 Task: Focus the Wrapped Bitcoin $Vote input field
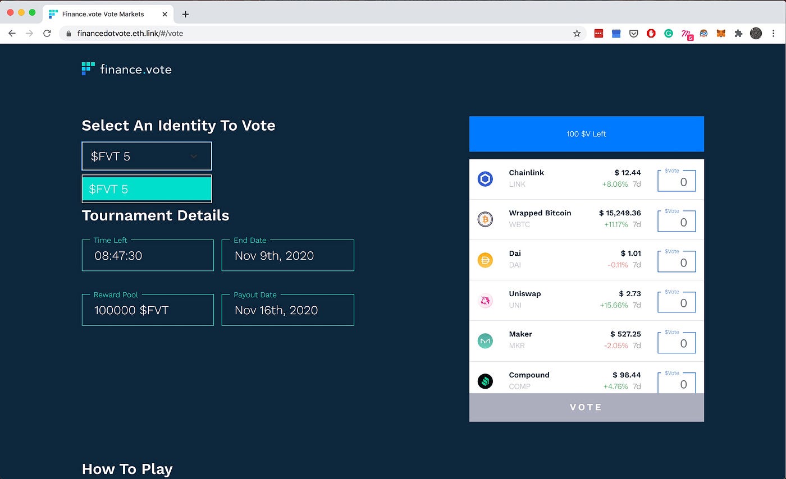pyautogui.click(x=677, y=221)
